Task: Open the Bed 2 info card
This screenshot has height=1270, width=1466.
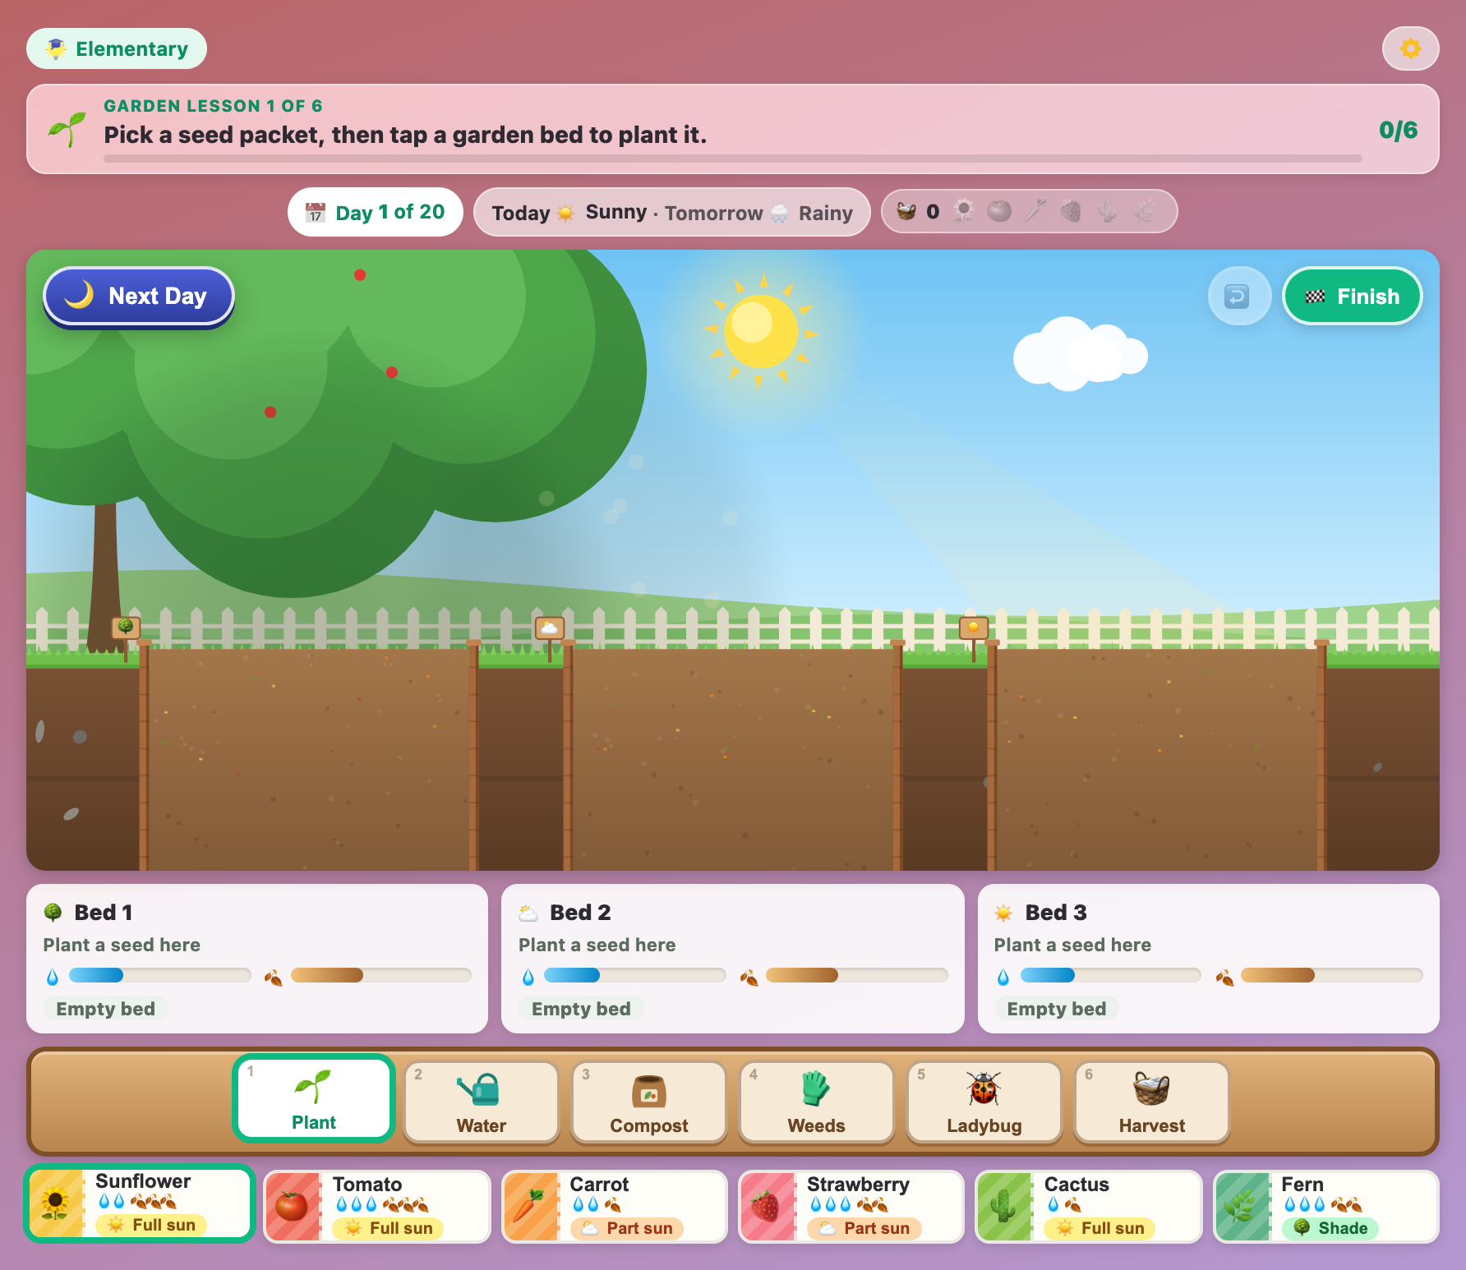Action: pyautogui.click(x=733, y=959)
